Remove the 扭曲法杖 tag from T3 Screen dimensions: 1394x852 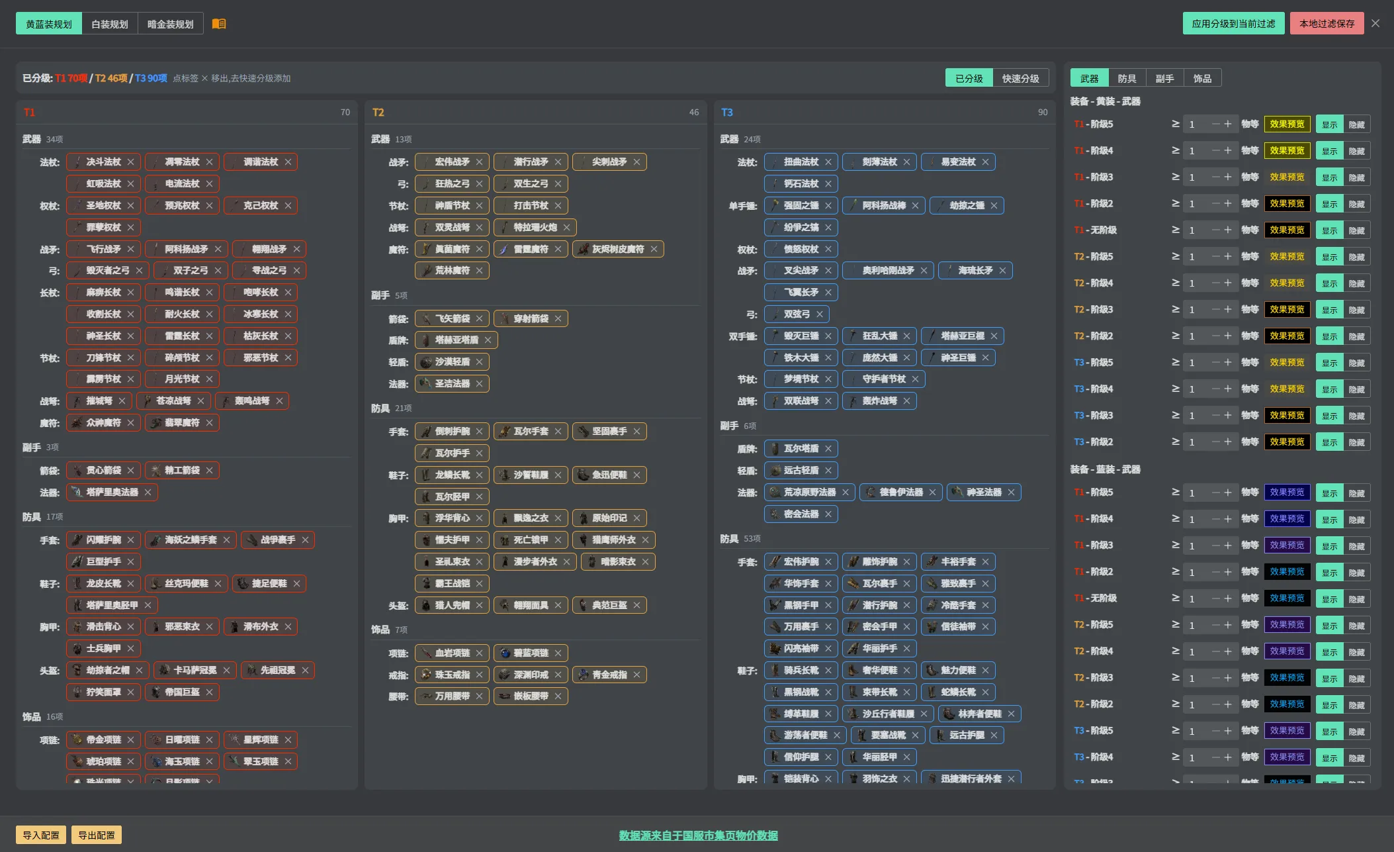click(x=828, y=162)
